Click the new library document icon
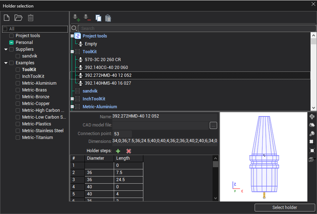Screen dimensions: 317x214 coord(6,18)
